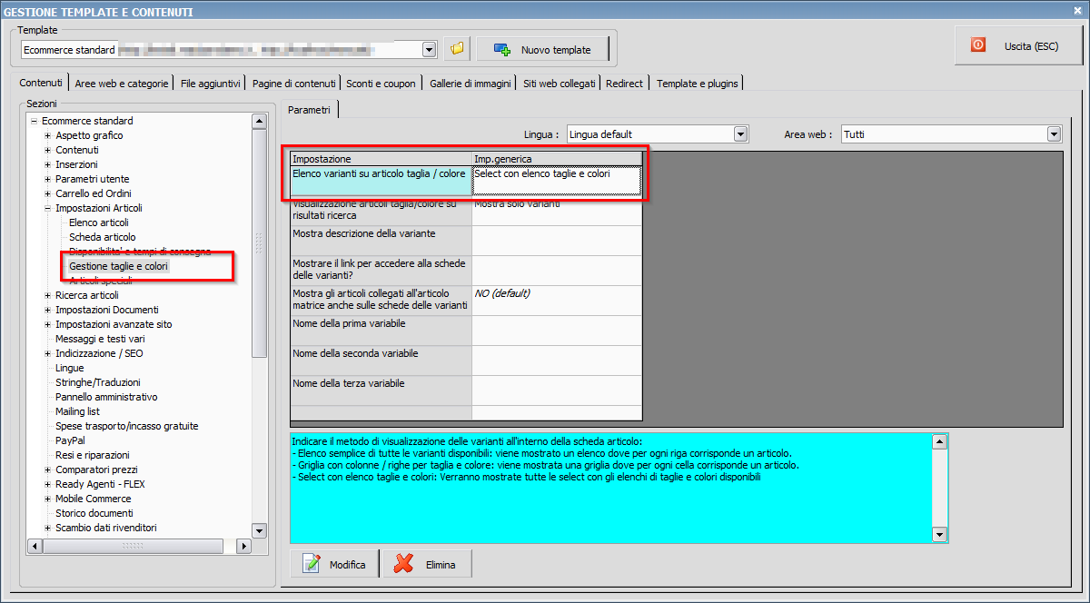Viewport: 1090px width, 603px height.
Task: Expand the Scambio dati rivenditori node
Action: 47,528
